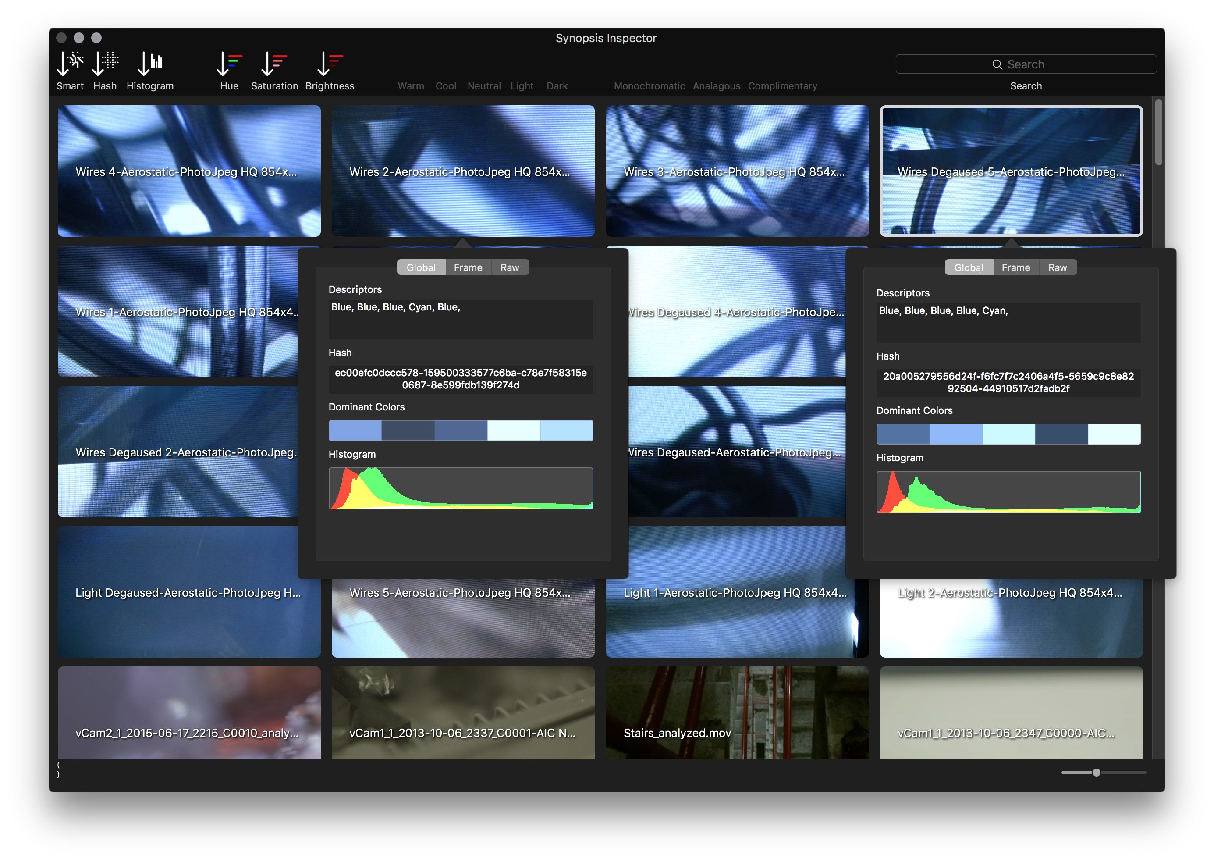This screenshot has width=1214, height=862.
Task: Sort by Smart similarity icon
Action: [70, 64]
